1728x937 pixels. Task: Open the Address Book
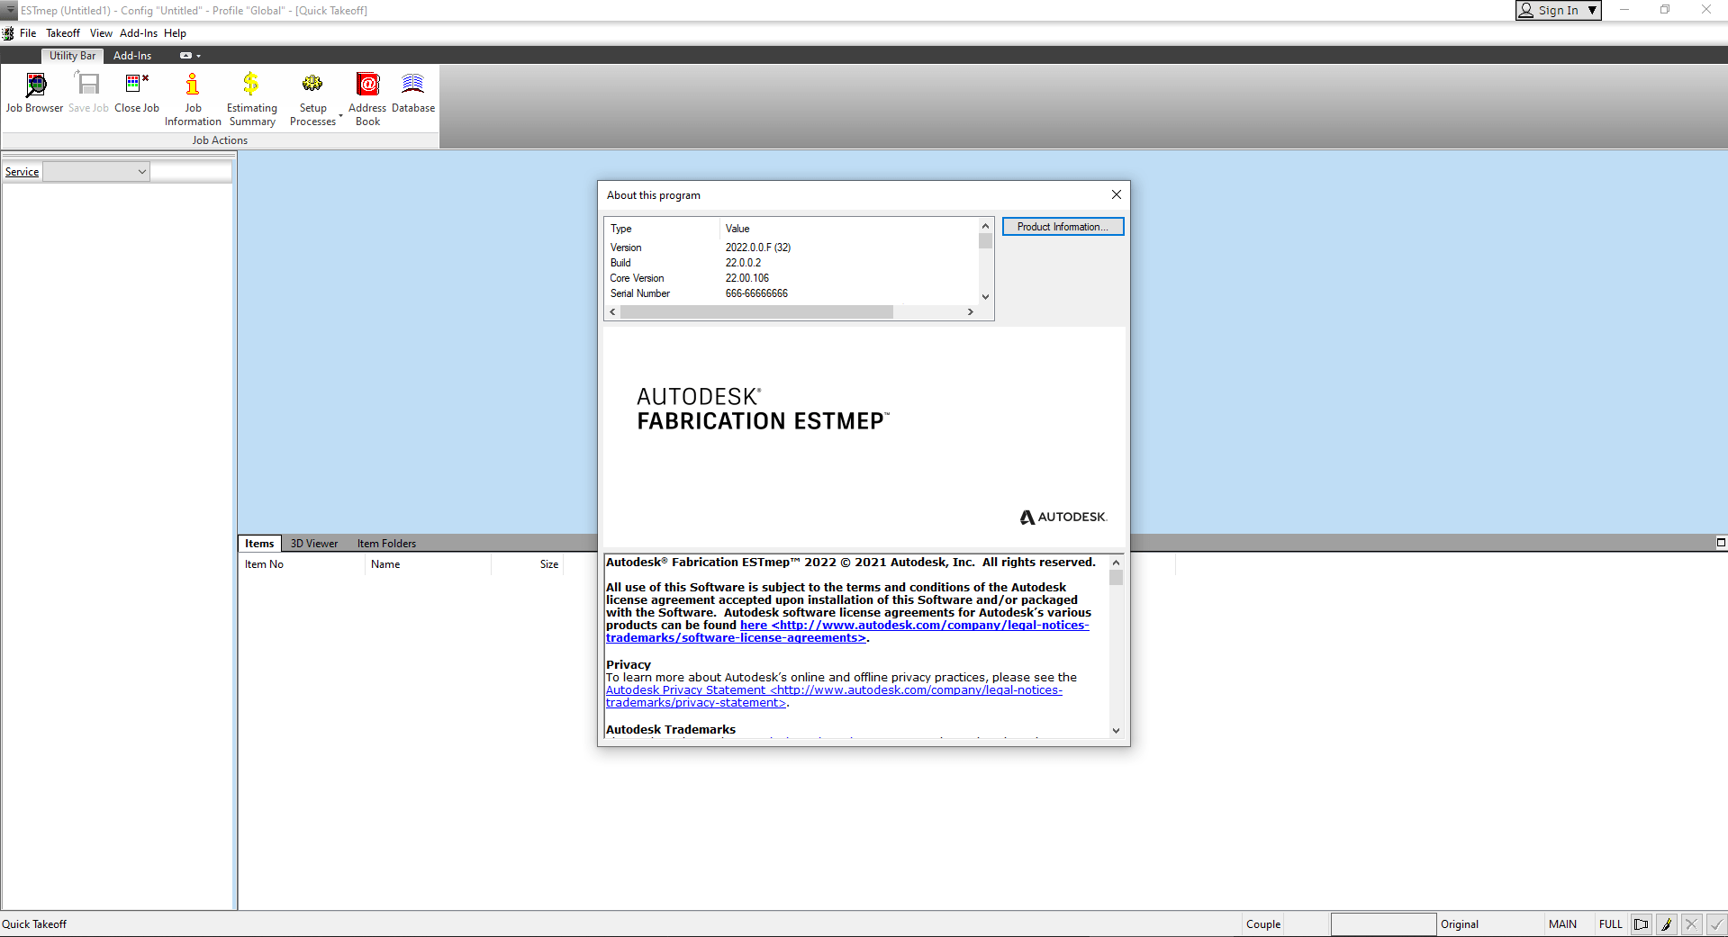coord(367,99)
